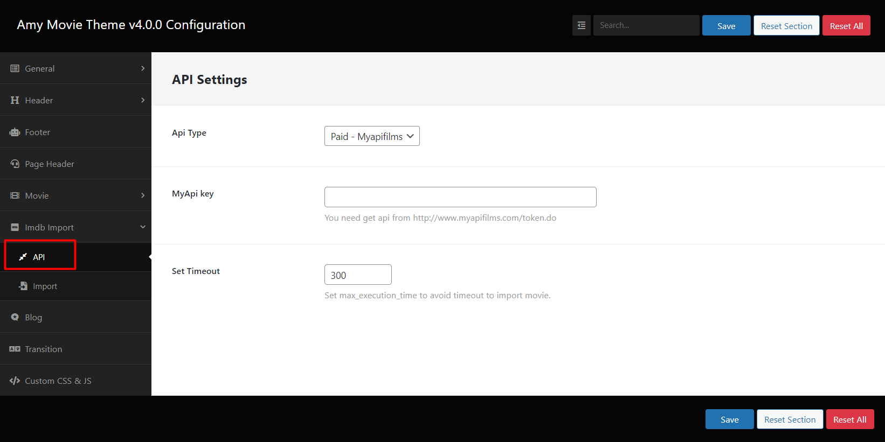Click the Transition section icon
The image size is (885, 442).
(15, 349)
